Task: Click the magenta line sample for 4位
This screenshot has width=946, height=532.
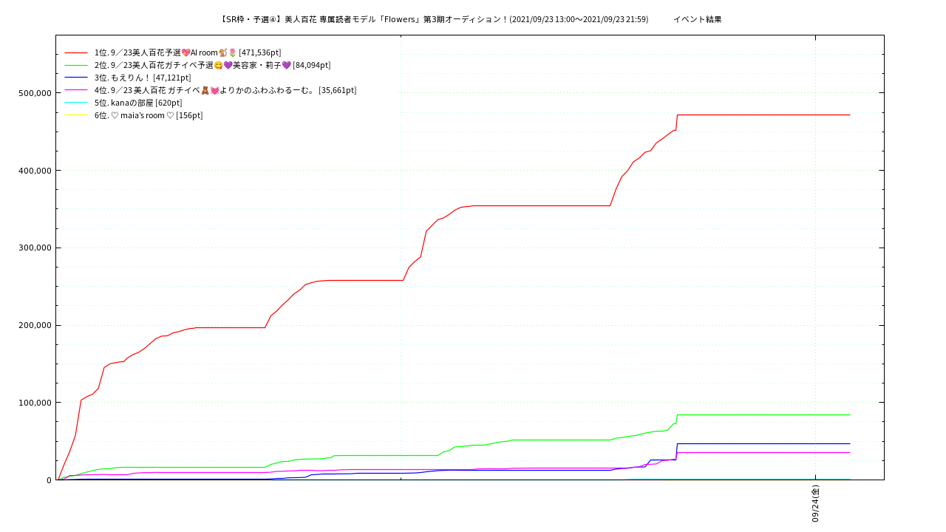Action: click(76, 90)
